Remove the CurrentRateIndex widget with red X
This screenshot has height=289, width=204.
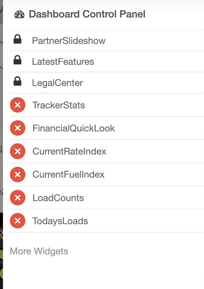tap(17, 151)
